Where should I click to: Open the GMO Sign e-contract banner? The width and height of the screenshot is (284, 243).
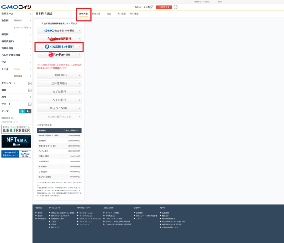[x=16, y=154]
